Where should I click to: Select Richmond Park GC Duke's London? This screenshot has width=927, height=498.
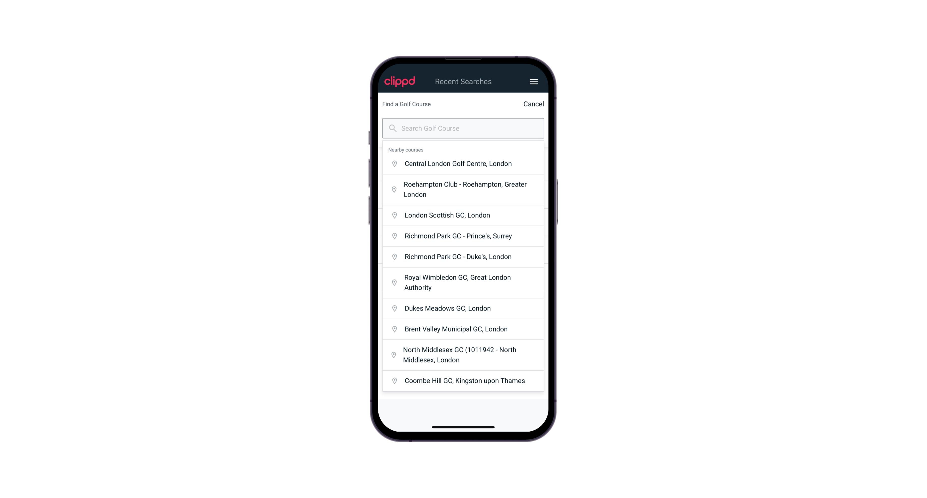(463, 256)
